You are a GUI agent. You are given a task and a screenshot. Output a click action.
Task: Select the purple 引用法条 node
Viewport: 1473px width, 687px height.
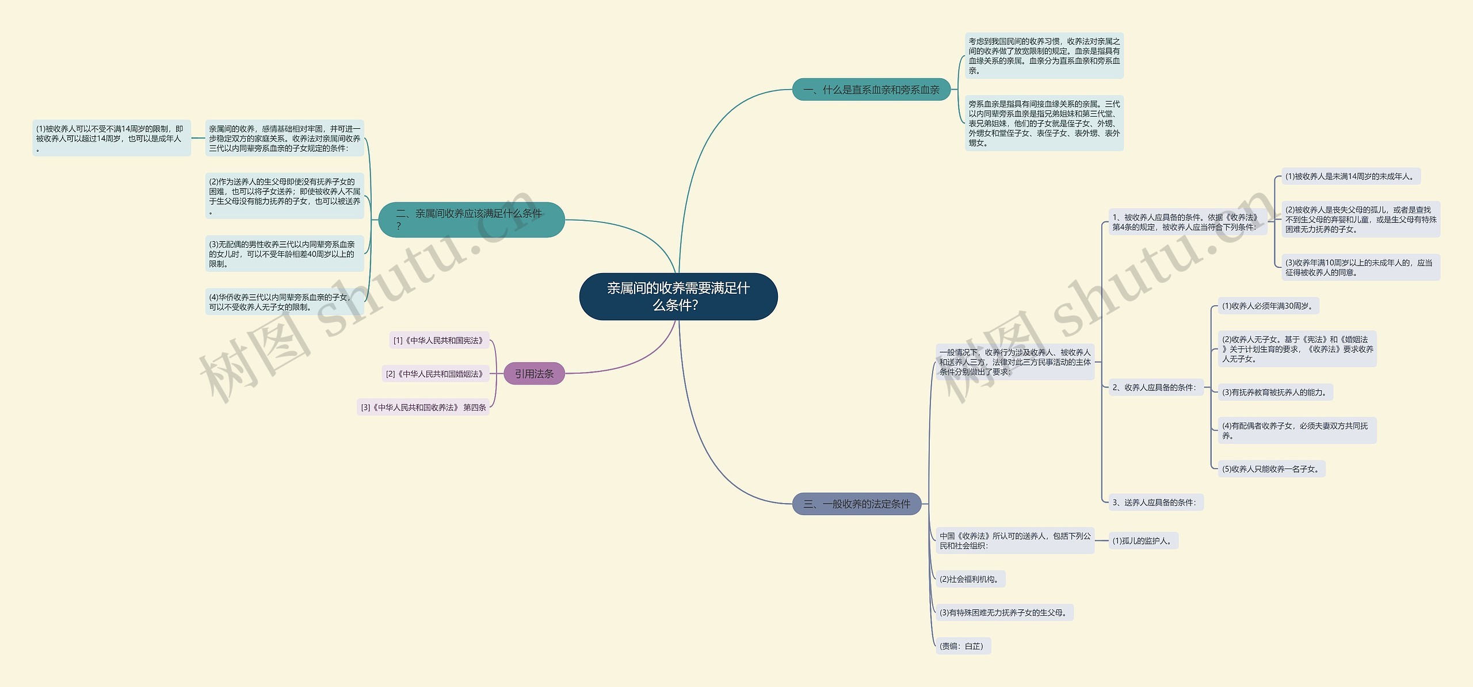tap(534, 374)
